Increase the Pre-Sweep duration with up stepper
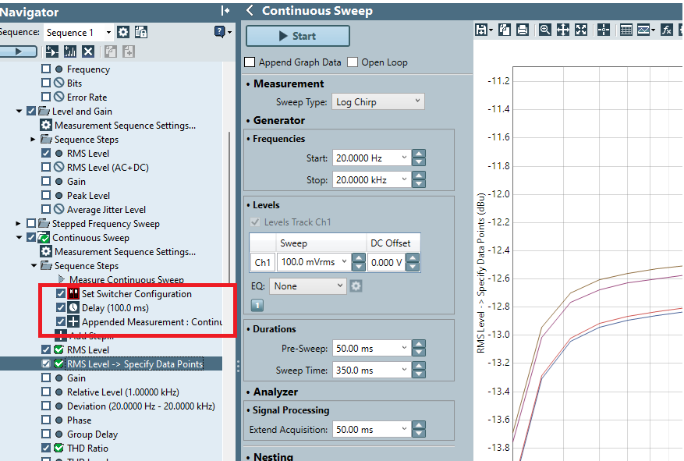Screen dimensions: 684x461 [x=419, y=344]
